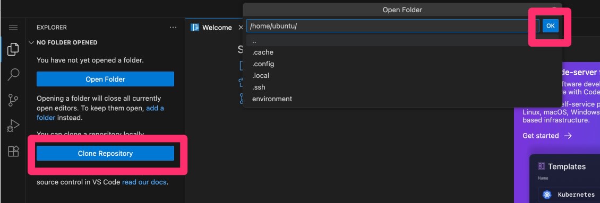Click the Templates heading icon
Image resolution: width=600 pixels, height=203 pixels.
(541, 166)
